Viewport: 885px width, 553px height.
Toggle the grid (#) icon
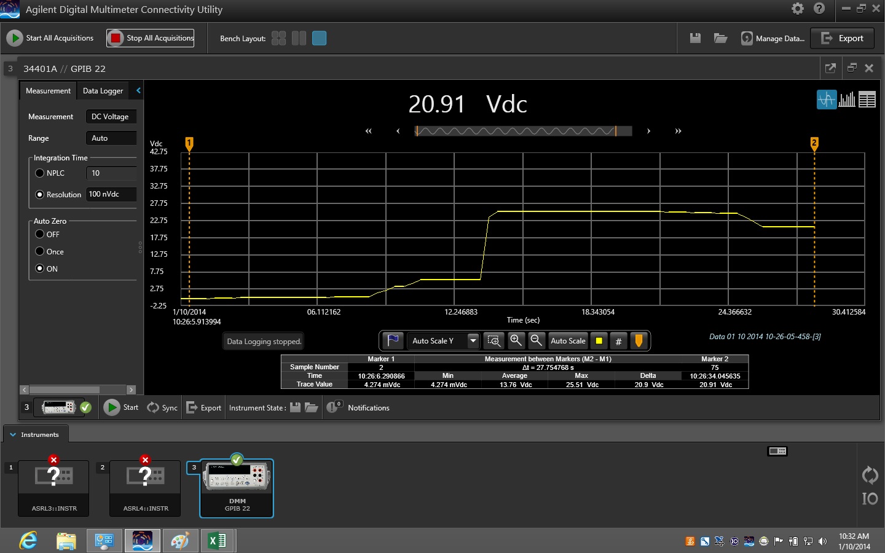pos(618,341)
